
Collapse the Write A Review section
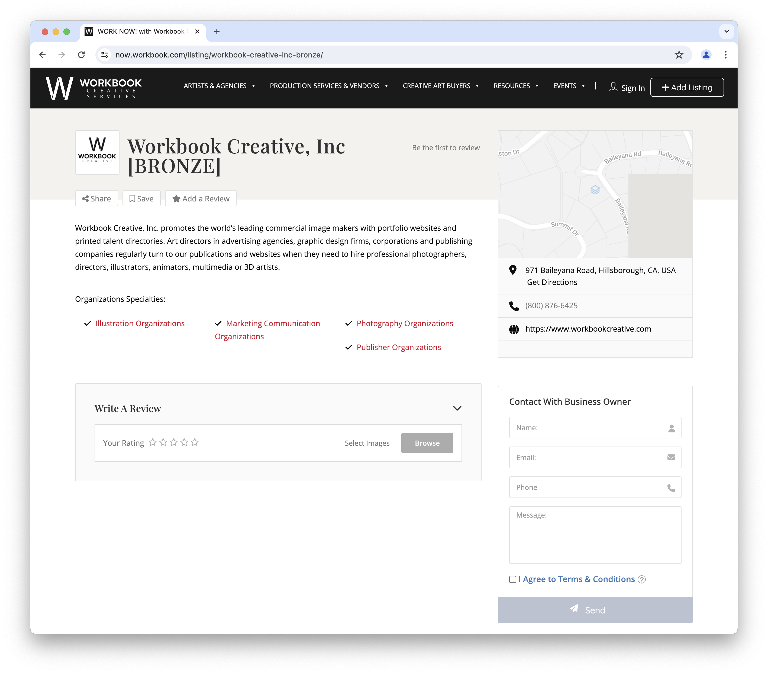[x=457, y=408]
